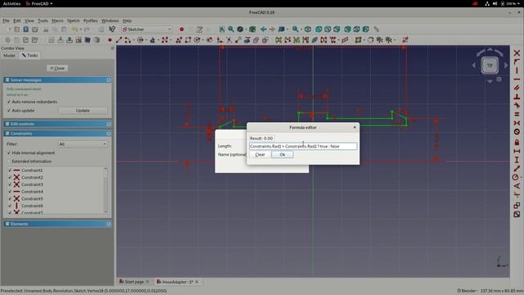Click the fit all view icon
This screenshot has width=524, height=295.
[x=222, y=29]
